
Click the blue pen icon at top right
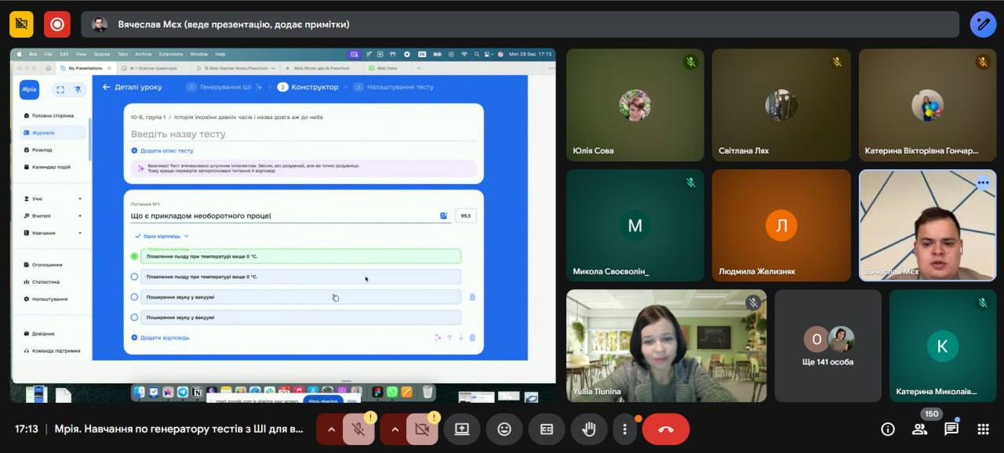[983, 24]
